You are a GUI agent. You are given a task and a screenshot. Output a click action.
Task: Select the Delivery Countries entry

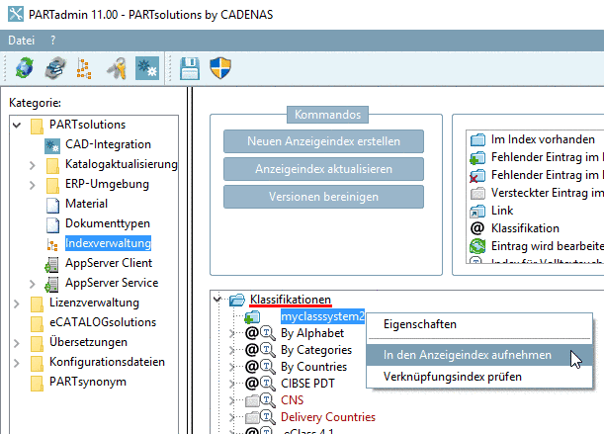328,417
